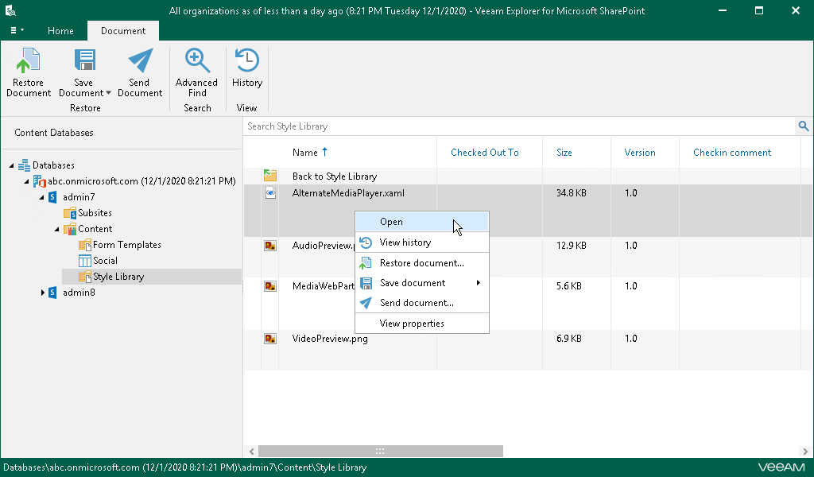Click the scrollbar right arrow
814x477 pixels.
point(805,452)
